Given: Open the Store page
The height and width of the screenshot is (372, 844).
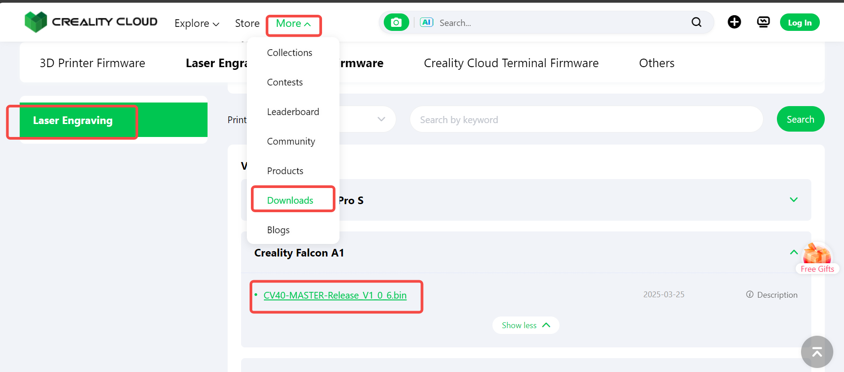Looking at the screenshot, I should pos(247,23).
